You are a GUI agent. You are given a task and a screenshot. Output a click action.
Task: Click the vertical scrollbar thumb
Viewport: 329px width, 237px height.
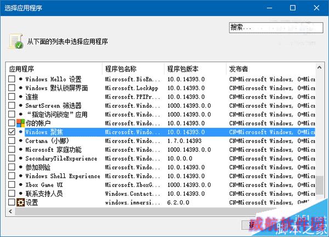tap(319, 185)
